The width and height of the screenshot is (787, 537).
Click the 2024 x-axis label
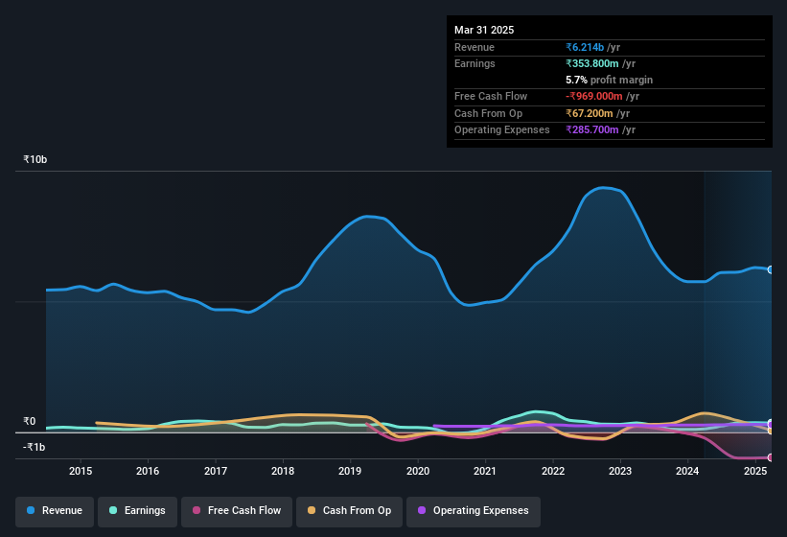tap(687, 471)
